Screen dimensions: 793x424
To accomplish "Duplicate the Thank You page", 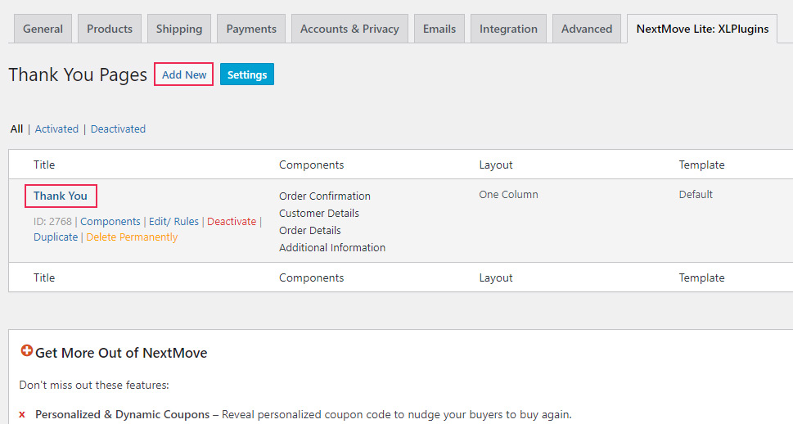I will pyautogui.click(x=56, y=237).
